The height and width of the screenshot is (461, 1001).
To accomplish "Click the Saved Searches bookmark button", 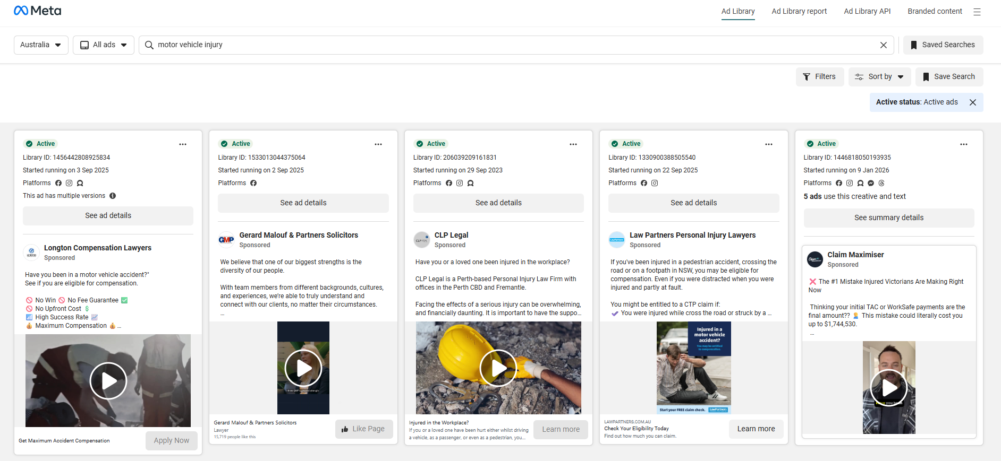I will point(943,45).
